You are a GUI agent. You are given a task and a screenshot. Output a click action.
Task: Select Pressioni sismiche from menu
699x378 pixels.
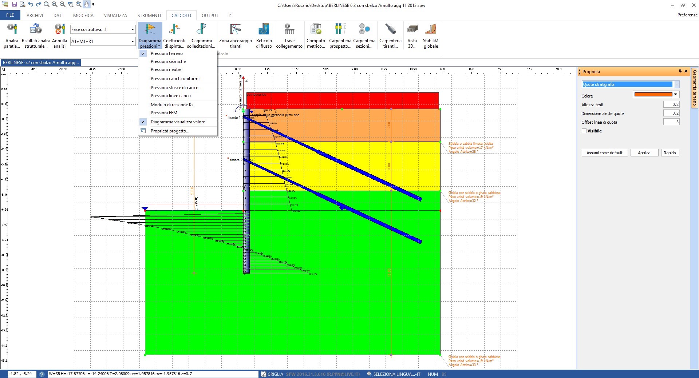[168, 61]
